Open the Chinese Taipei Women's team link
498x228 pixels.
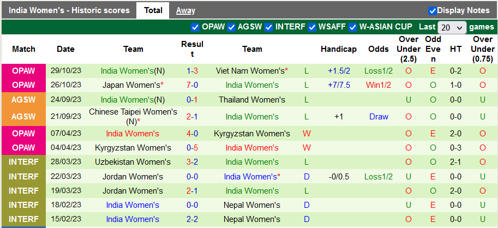tap(133, 112)
